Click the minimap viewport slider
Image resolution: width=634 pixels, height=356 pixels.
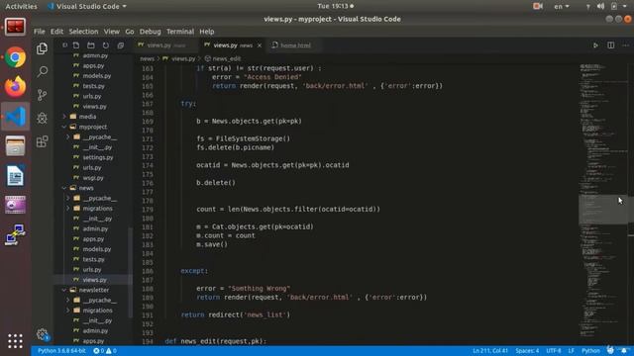603,209
